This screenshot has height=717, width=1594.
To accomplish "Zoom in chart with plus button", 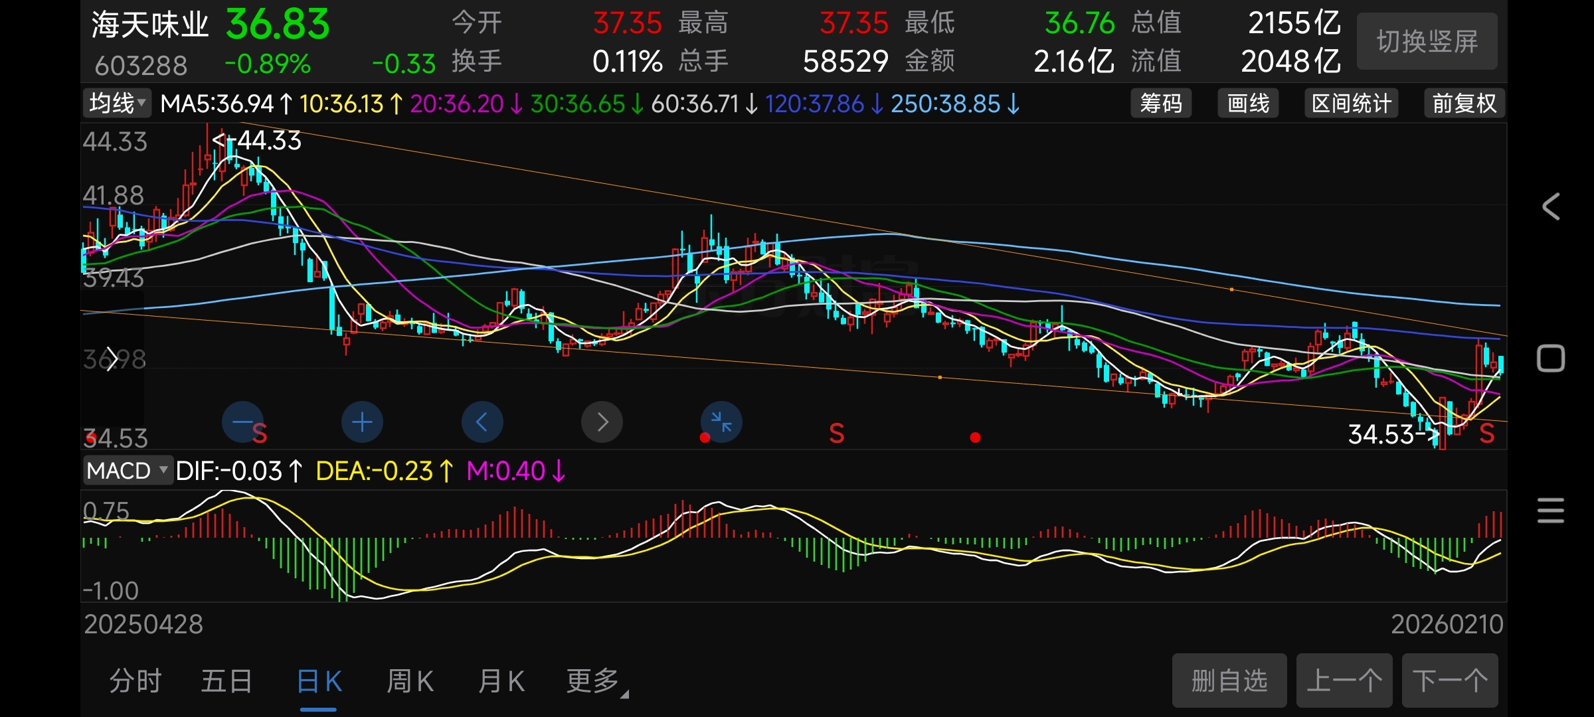I will pyautogui.click(x=362, y=422).
